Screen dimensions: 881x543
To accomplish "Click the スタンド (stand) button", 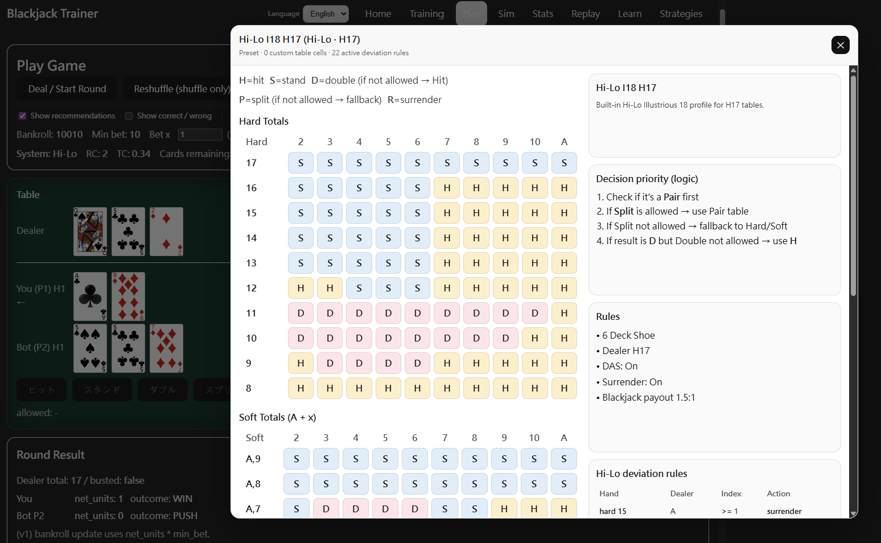I will (x=102, y=389).
